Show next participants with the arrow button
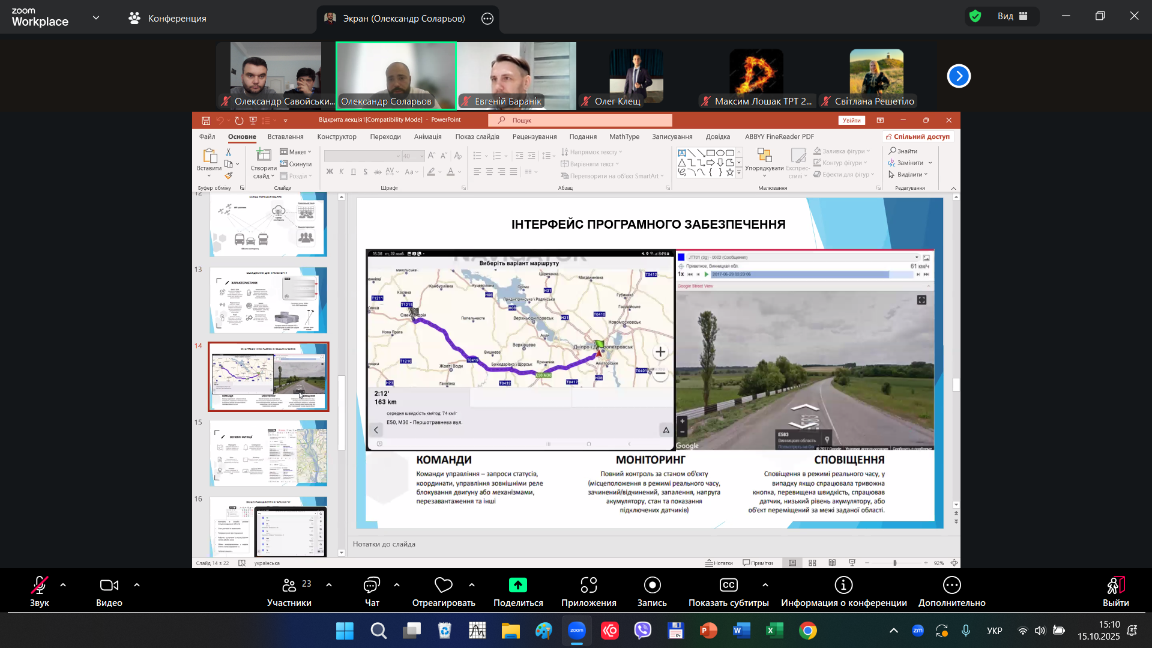The width and height of the screenshot is (1152, 648). coord(959,76)
